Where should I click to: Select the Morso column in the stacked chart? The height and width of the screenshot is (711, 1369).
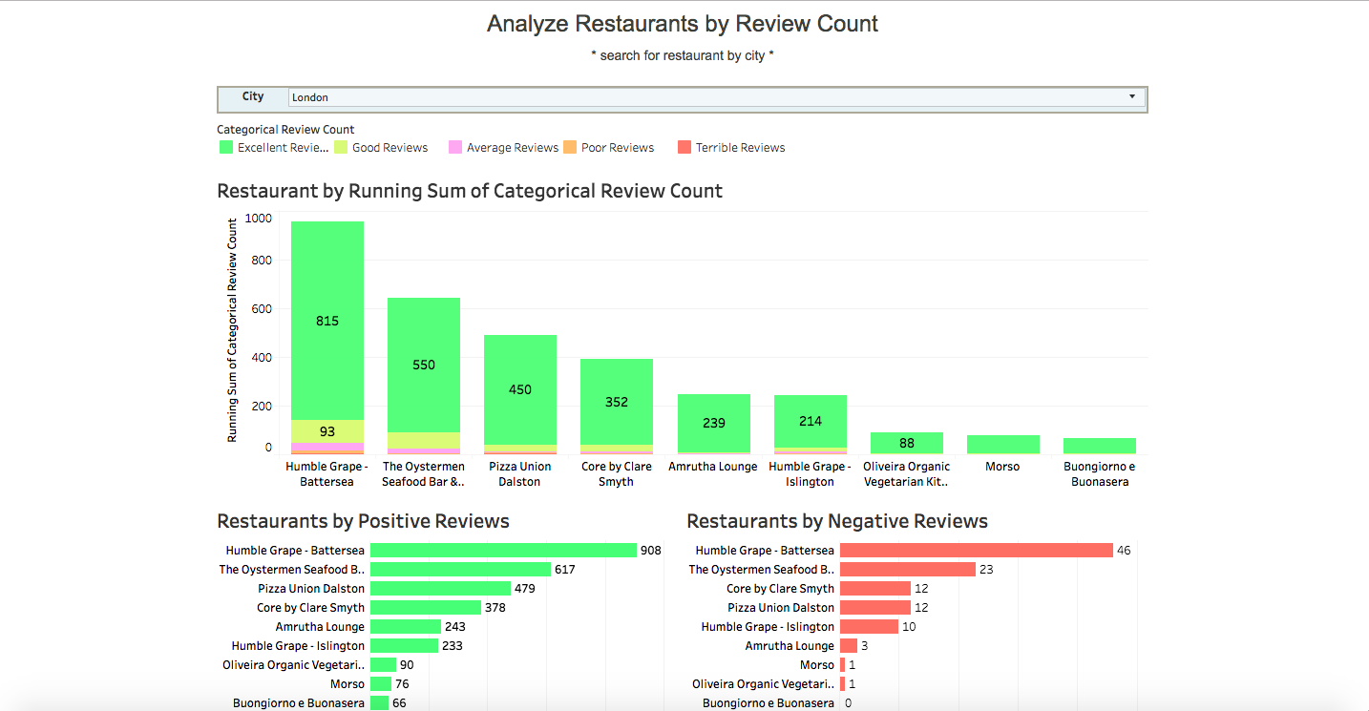[1003, 445]
